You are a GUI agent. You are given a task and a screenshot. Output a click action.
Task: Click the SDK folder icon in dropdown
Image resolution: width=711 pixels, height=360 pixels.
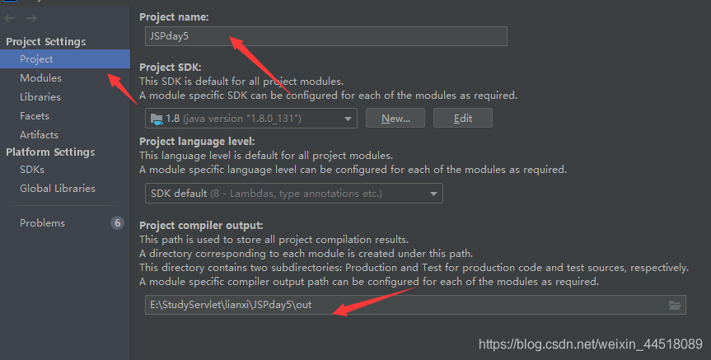point(157,119)
